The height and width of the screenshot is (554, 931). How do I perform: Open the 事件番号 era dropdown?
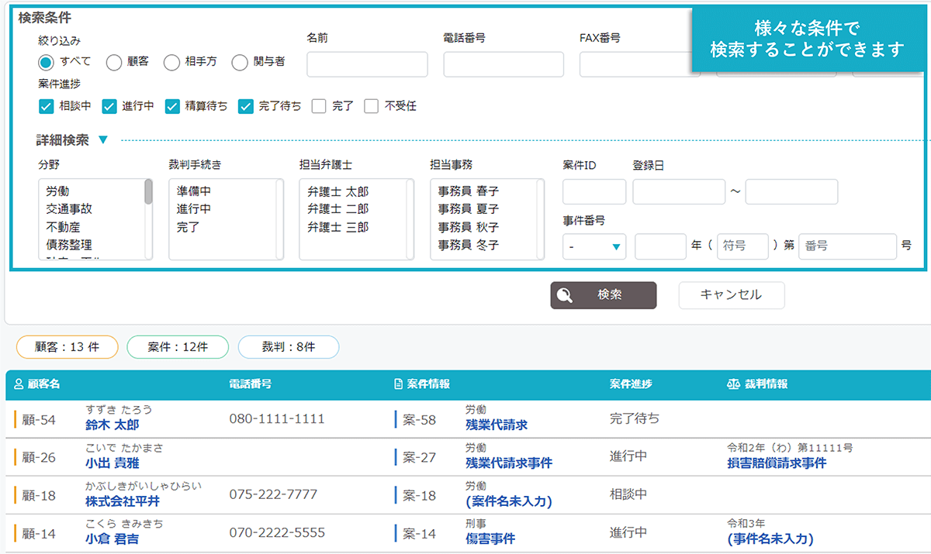pos(594,246)
